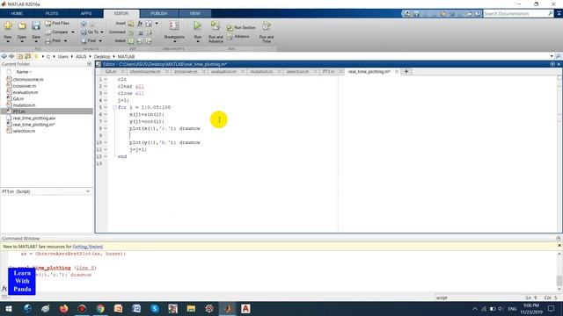Switch to the HOME ribbon tab
The width and height of the screenshot is (563, 316).
pyautogui.click(x=17, y=14)
